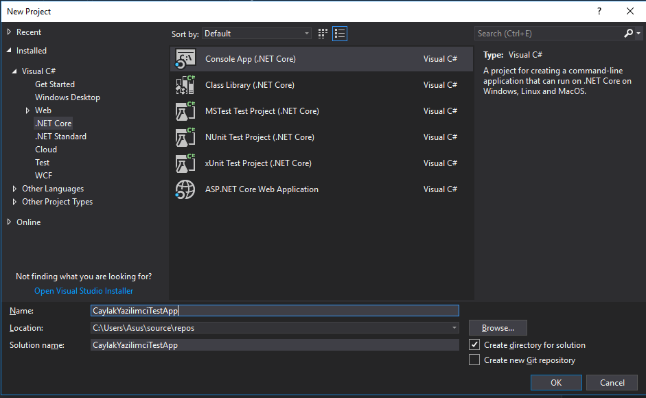Select the Test category
The width and height of the screenshot is (646, 398).
click(x=42, y=163)
